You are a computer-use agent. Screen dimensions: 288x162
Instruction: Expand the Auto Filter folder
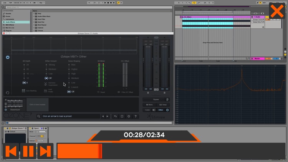click(34, 19)
